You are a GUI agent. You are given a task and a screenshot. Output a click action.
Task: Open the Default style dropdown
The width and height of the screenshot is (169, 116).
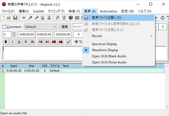pyautogui.click(x=41, y=27)
